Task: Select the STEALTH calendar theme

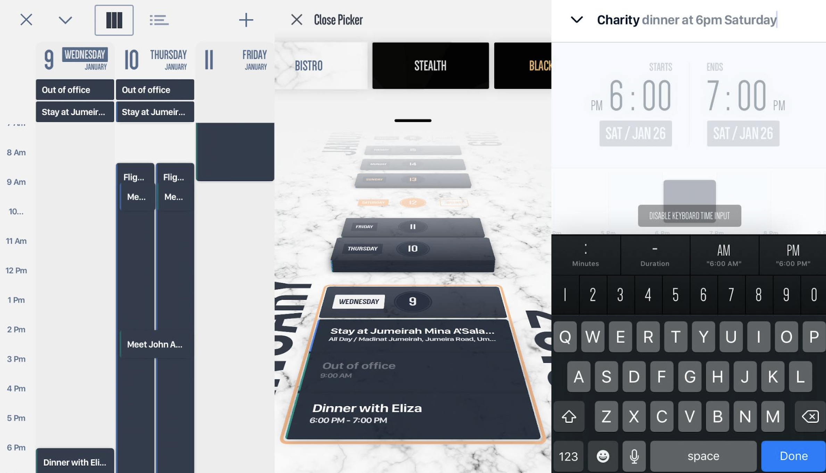Action: (x=430, y=65)
